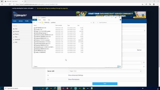Open the View ribbon tab in File Explorer
The height and width of the screenshot is (90, 160).
(49, 20)
